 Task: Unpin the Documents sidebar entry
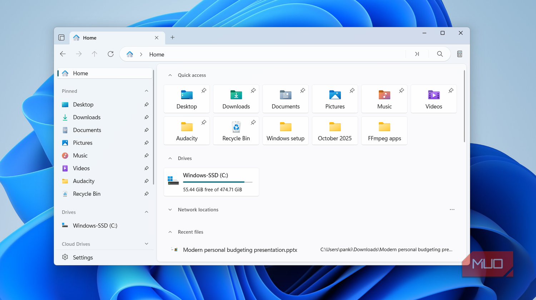pos(147,130)
